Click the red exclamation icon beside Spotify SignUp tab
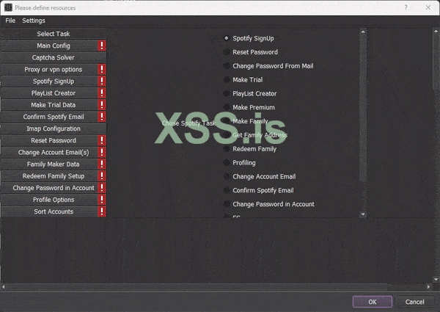 point(102,81)
